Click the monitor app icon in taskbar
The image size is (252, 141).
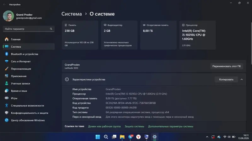coord(146,137)
